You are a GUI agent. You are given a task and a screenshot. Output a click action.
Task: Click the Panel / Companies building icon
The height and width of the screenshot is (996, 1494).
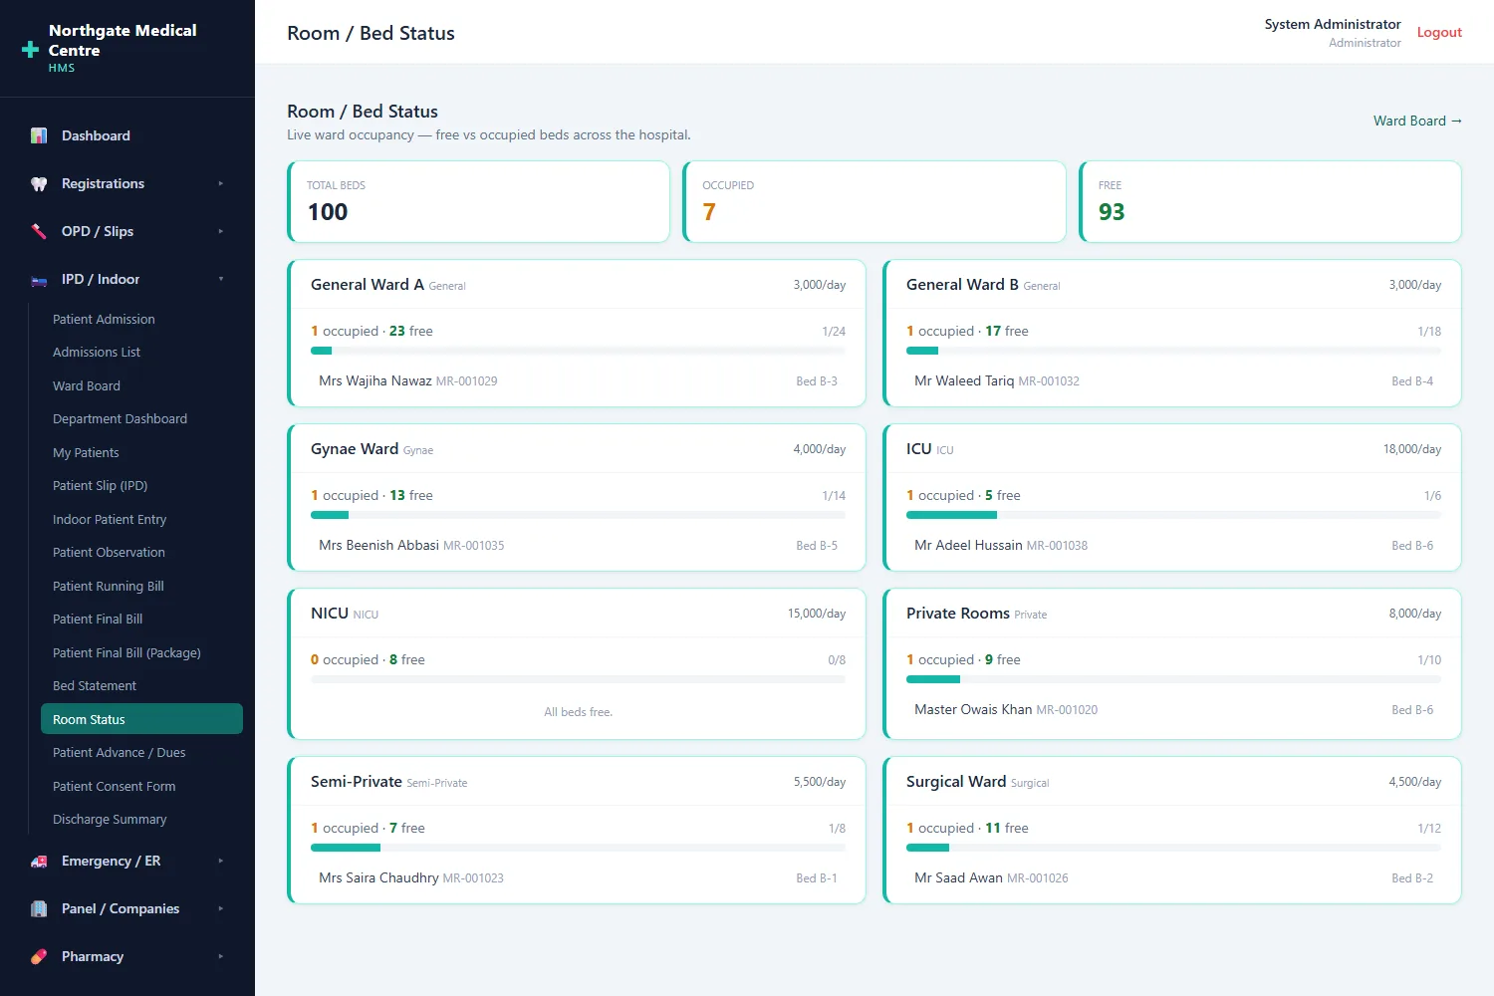point(39,908)
